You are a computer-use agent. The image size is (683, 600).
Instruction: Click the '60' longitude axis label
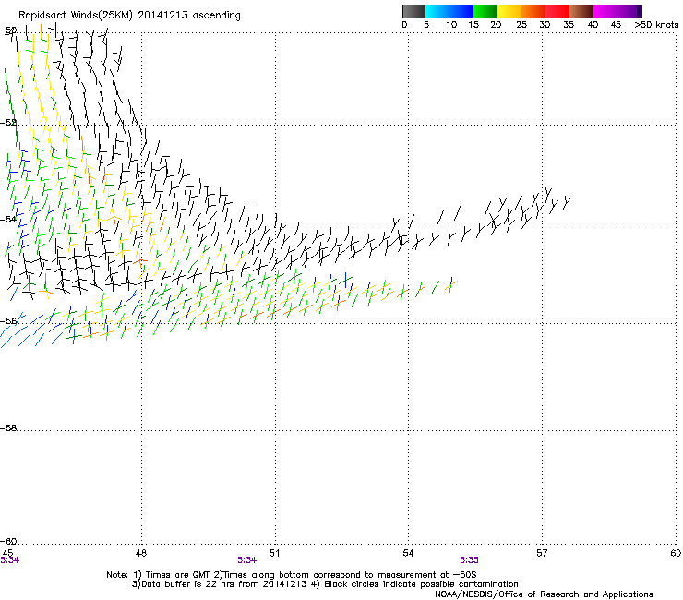click(676, 553)
